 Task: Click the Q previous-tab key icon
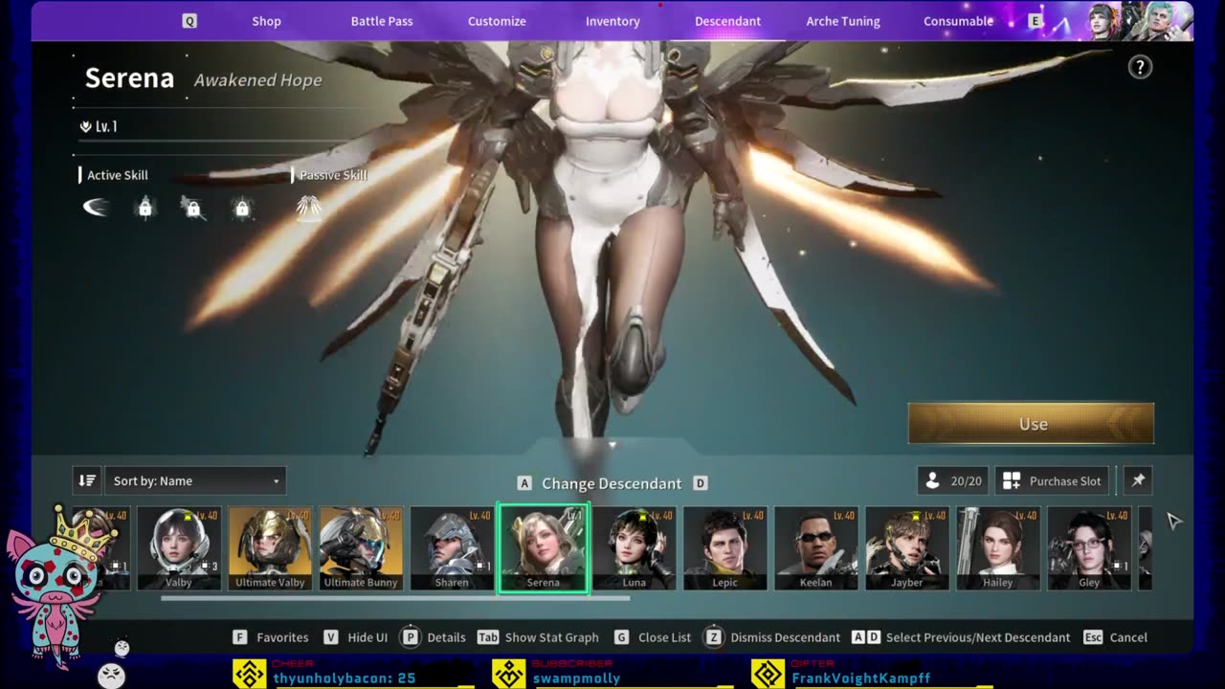pos(189,21)
